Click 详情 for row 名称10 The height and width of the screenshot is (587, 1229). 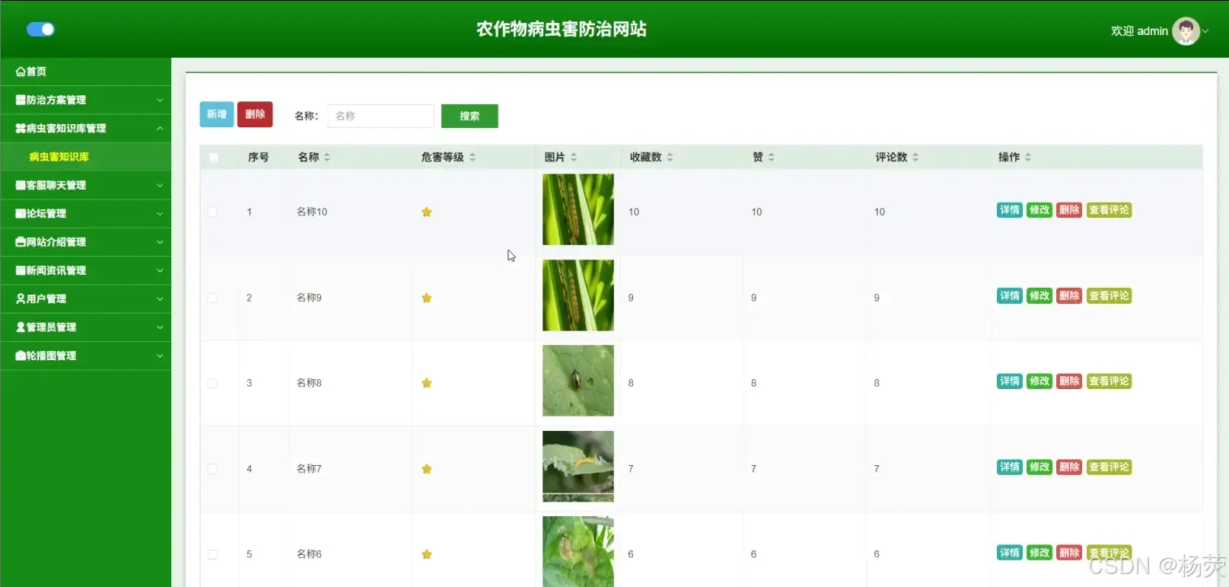1010,210
